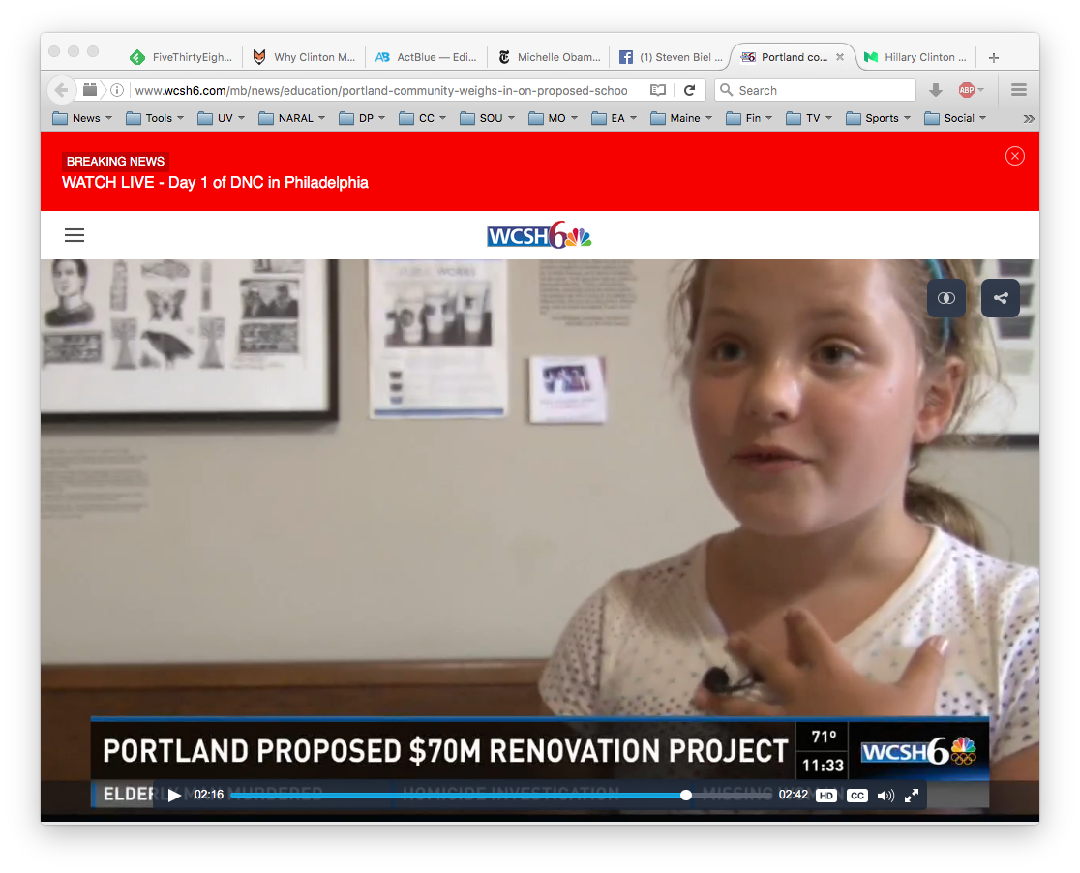Expand the DP bookmarks folder
The height and width of the screenshot is (873, 1080).
[362, 118]
